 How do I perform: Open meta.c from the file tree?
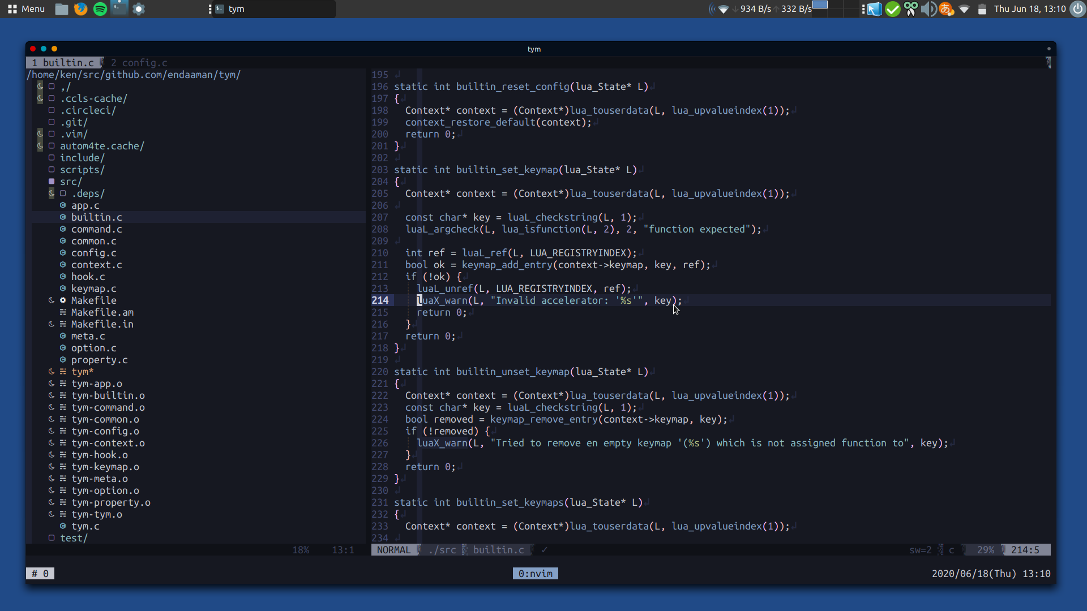pos(88,336)
